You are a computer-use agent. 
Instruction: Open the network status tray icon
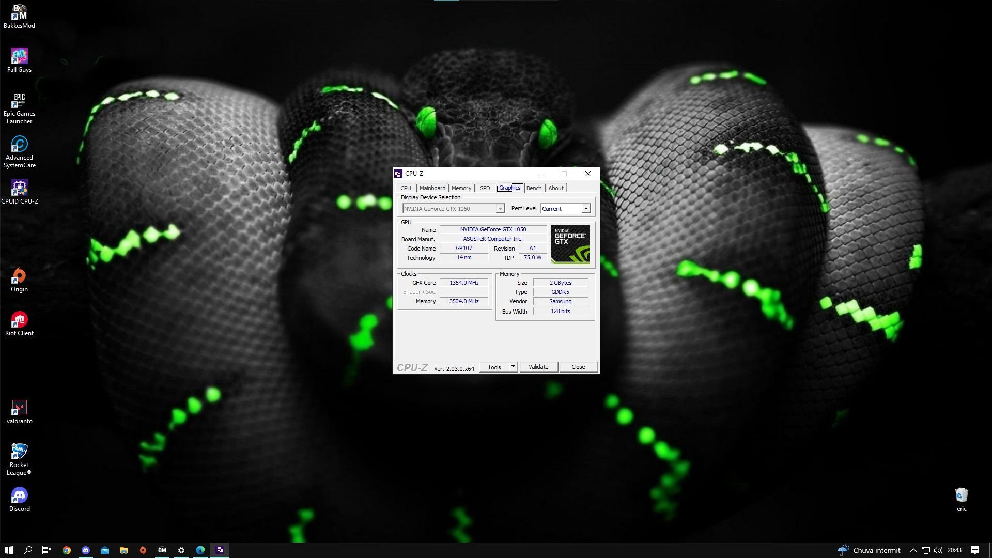pos(926,550)
